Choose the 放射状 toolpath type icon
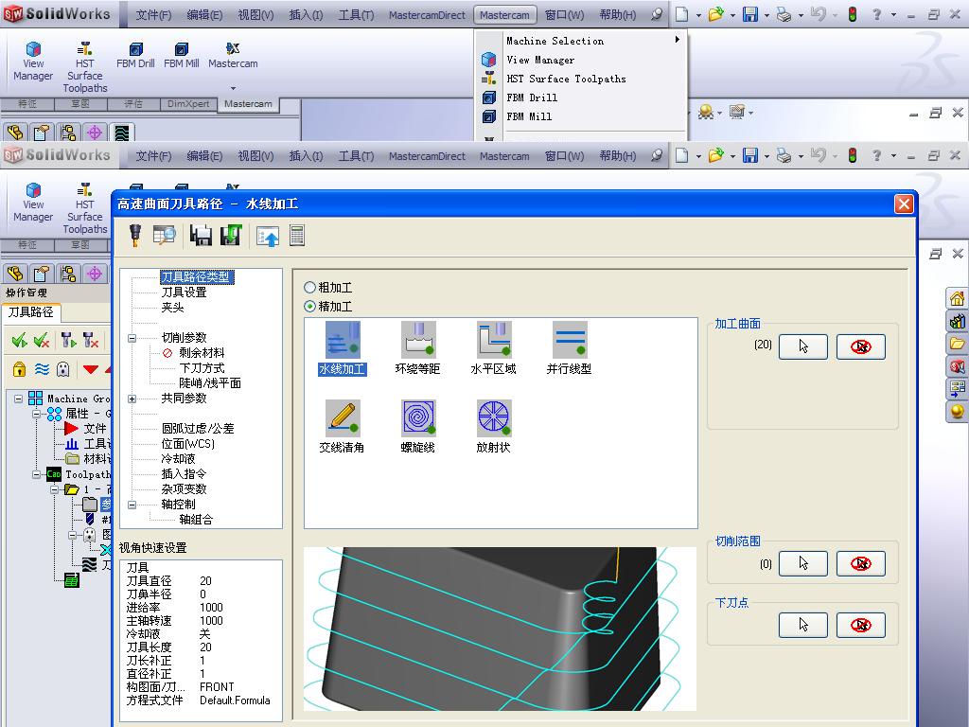 click(x=493, y=427)
